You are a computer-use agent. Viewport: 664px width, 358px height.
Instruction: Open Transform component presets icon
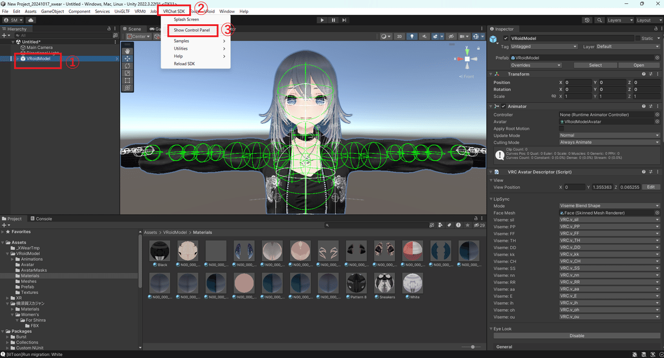coord(650,74)
